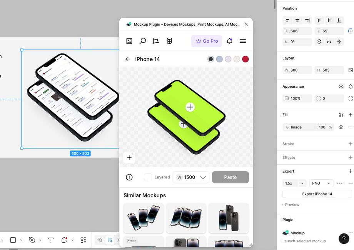Click the add-frame plus button below preview
This screenshot has height=250, width=354.
[x=129, y=157]
